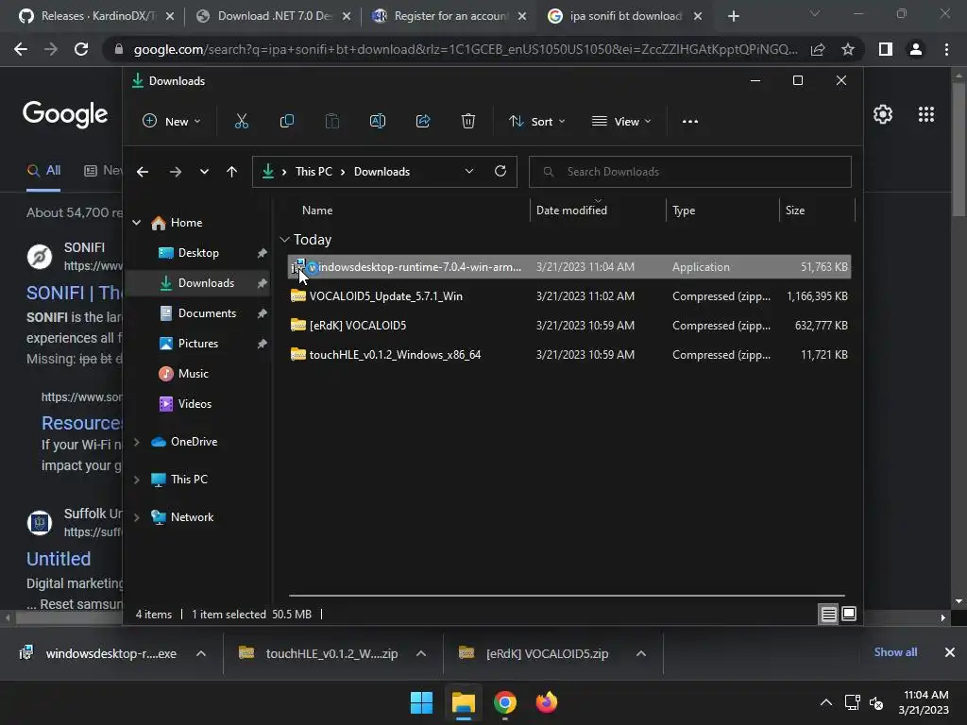This screenshot has width=967, height=725.
Task: Click Firefox icon in taskbar
Action: pos(547,702)
